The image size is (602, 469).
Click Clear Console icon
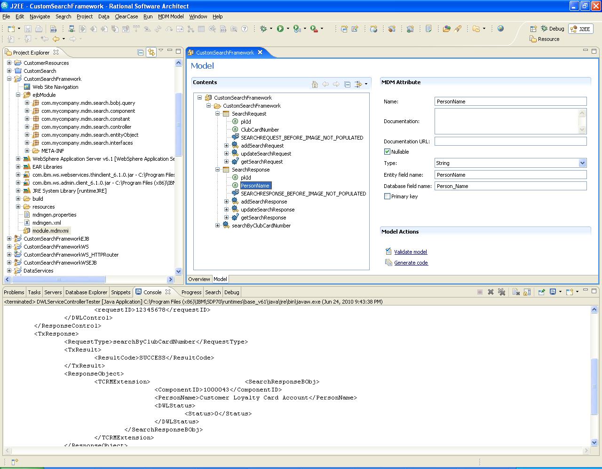coord(516,292)
